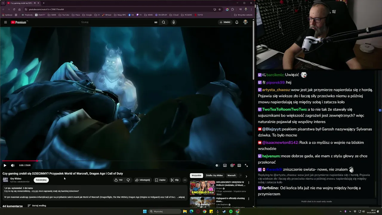This screenshot has width=382, height=215.
Task: Open options menu for Highguard video
Action: [x=249, y=199]
